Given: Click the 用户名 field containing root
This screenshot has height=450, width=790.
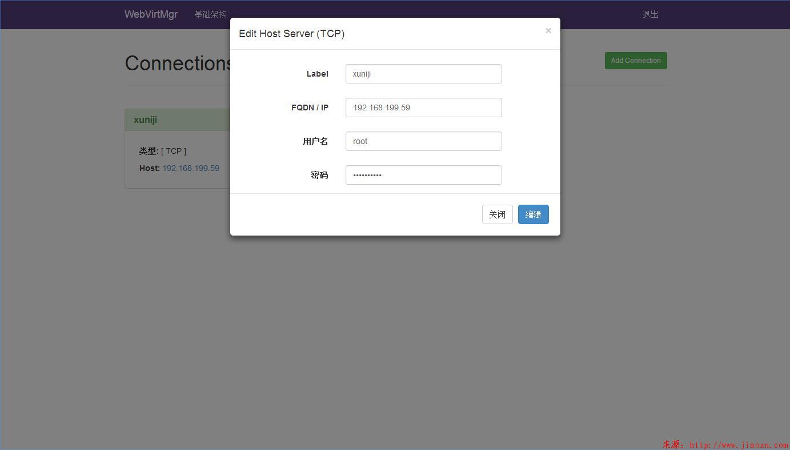Looking at the screenshot, I should pos(423,141).
